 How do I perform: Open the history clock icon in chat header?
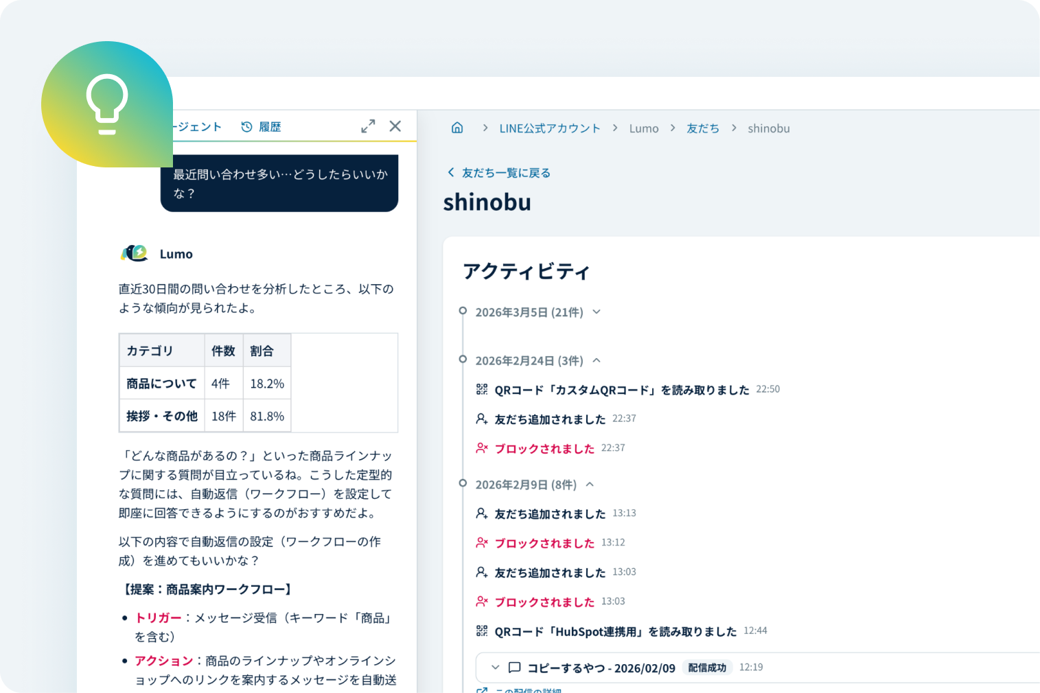tap(246, 126)
